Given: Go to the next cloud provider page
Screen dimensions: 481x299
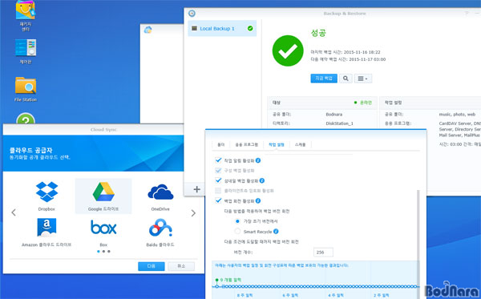Looking at the screenshot, I should click(x=193, y=212).
